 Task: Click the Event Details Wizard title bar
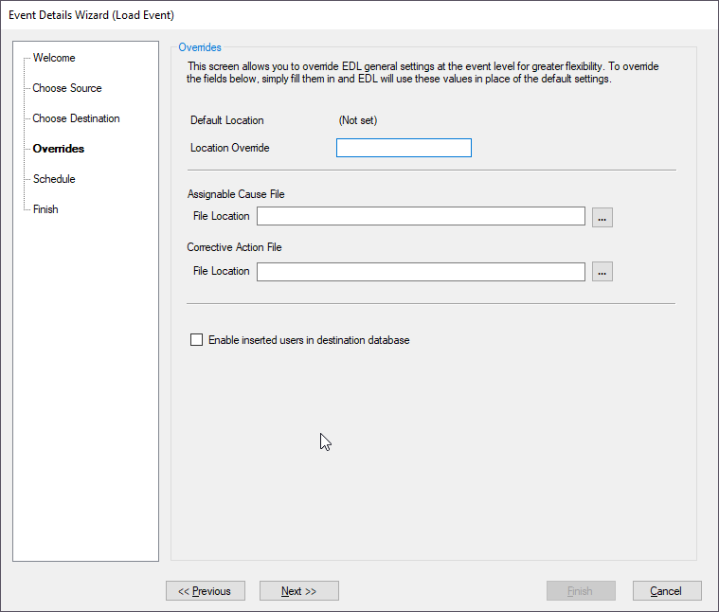pos(360,14)
